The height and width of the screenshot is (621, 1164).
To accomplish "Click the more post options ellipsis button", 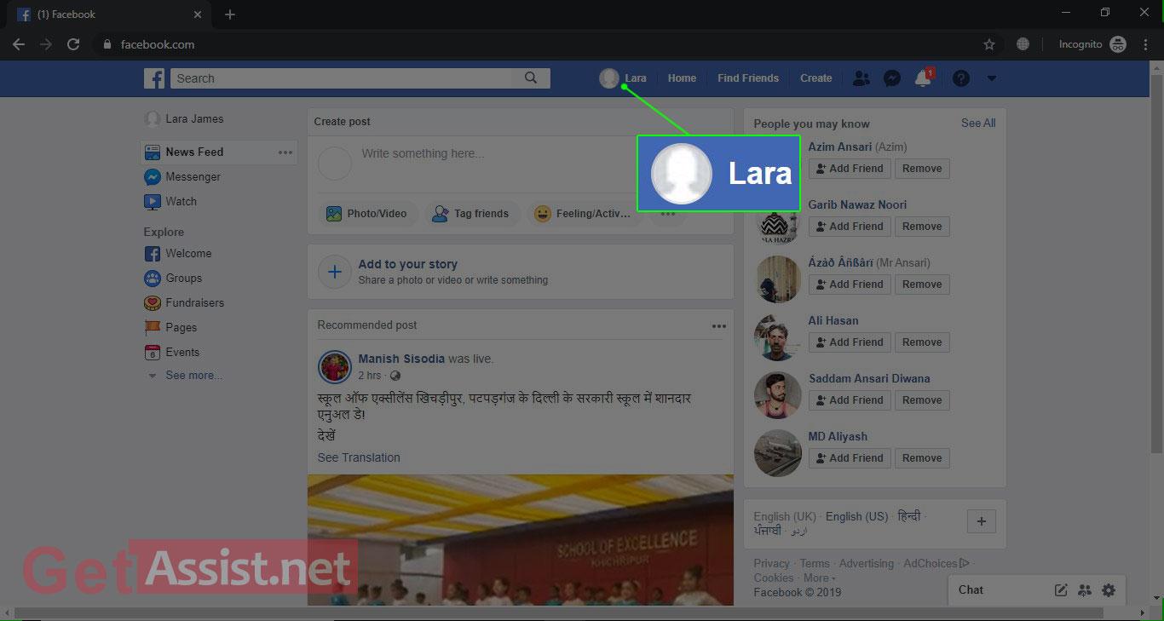I will (x=668, y=214).
